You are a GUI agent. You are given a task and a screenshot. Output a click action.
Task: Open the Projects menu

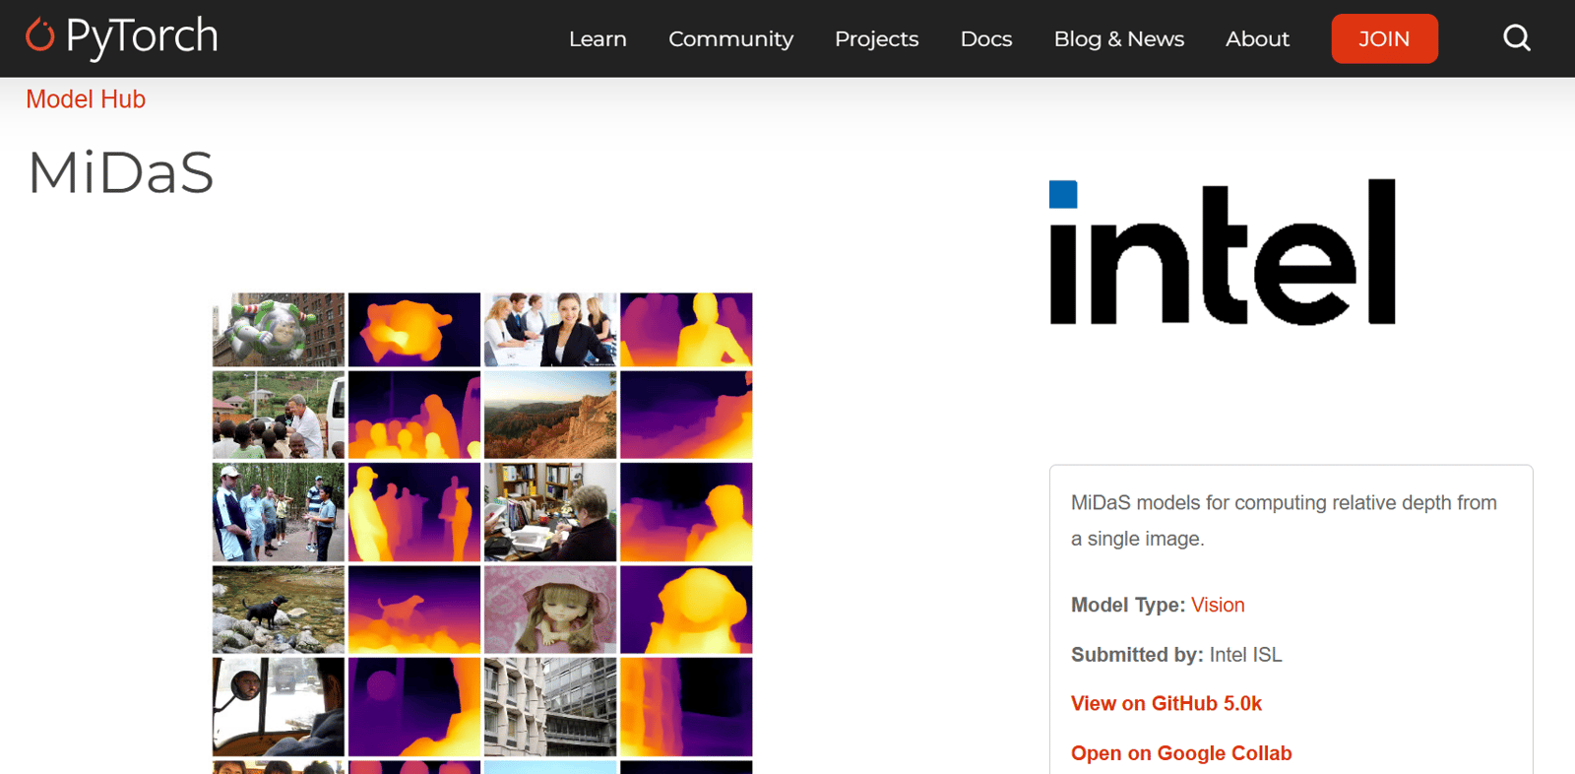(876, 39)
